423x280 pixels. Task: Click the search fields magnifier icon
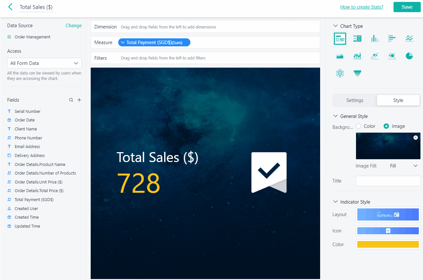[x=71, y=100]
